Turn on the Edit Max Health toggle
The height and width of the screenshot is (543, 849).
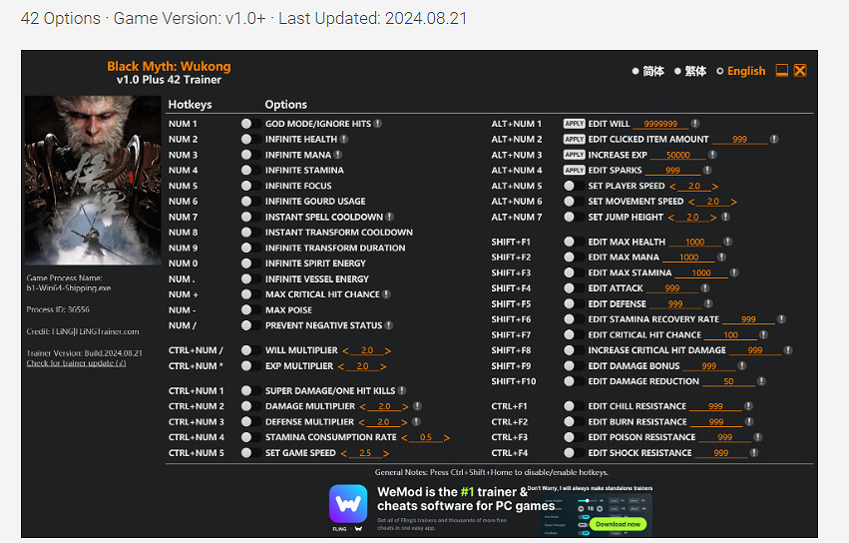pos(569,242)
